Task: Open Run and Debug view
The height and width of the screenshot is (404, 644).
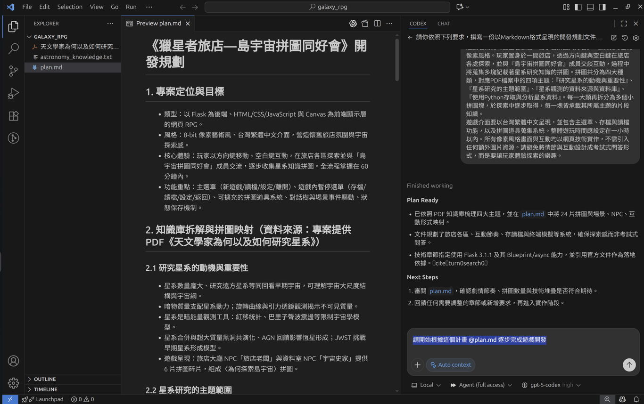Action: point(13,93)
